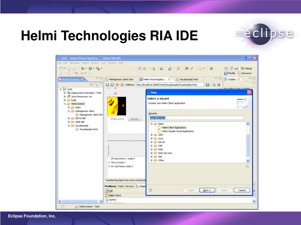Screen dimensions: 301x225
Task: Expand the Web Services wizard category
Action: point(151,153)
